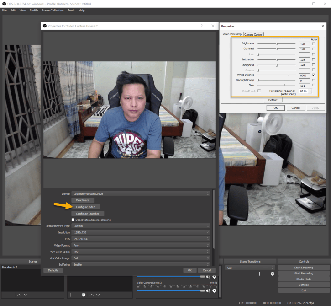This screenshot has height=306, width=331.
Task: Open the PowerLine Frequency 60 Hz dropdown
Action: point(305,91)
